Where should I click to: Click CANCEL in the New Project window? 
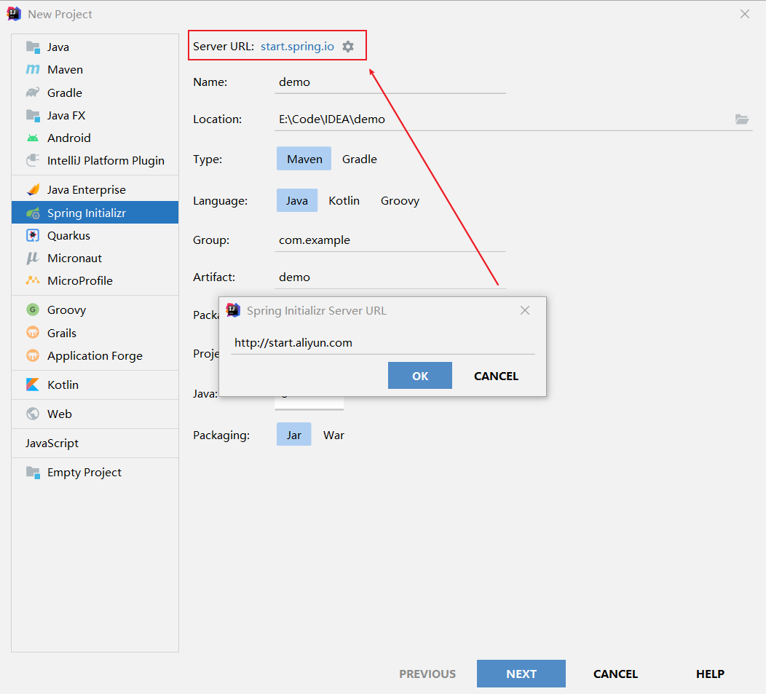(x=615, y=674)
